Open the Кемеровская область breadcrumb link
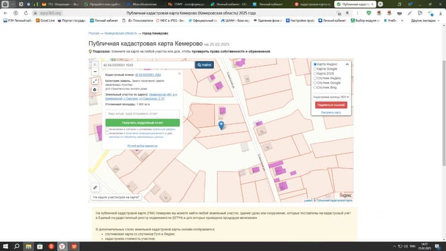 [x=121, y=33]
